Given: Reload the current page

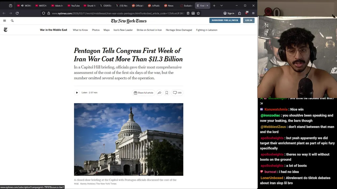Looking at the screenshot, I should click(17, 13).
